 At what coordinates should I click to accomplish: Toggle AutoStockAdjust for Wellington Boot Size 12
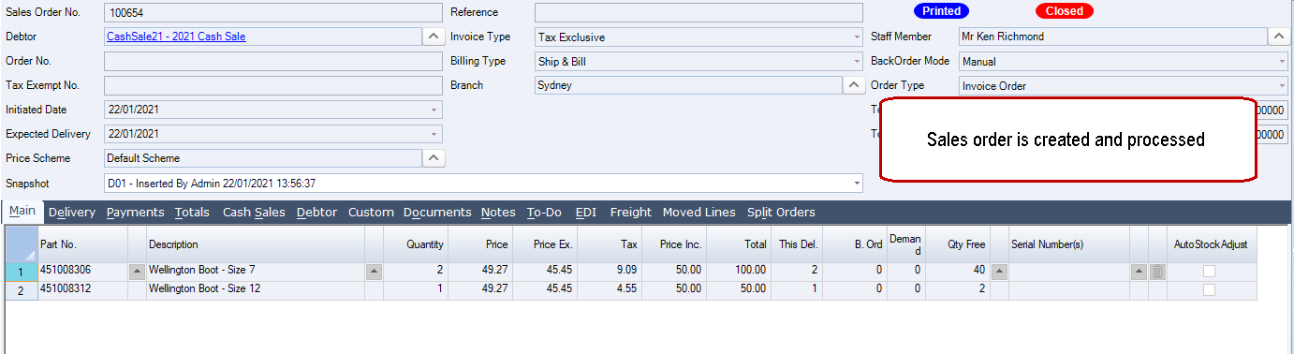(1209, 289)
